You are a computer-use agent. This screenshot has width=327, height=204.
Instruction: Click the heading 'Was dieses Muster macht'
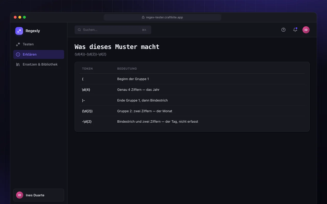(117, 47)
